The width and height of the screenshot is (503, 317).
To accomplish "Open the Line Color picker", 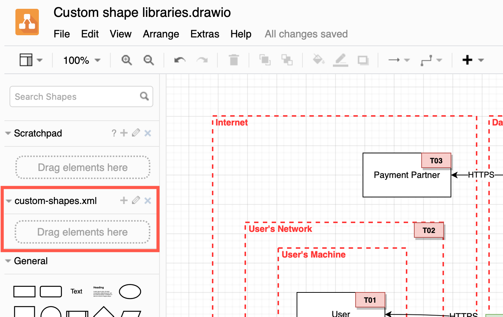I will point(340,60).
